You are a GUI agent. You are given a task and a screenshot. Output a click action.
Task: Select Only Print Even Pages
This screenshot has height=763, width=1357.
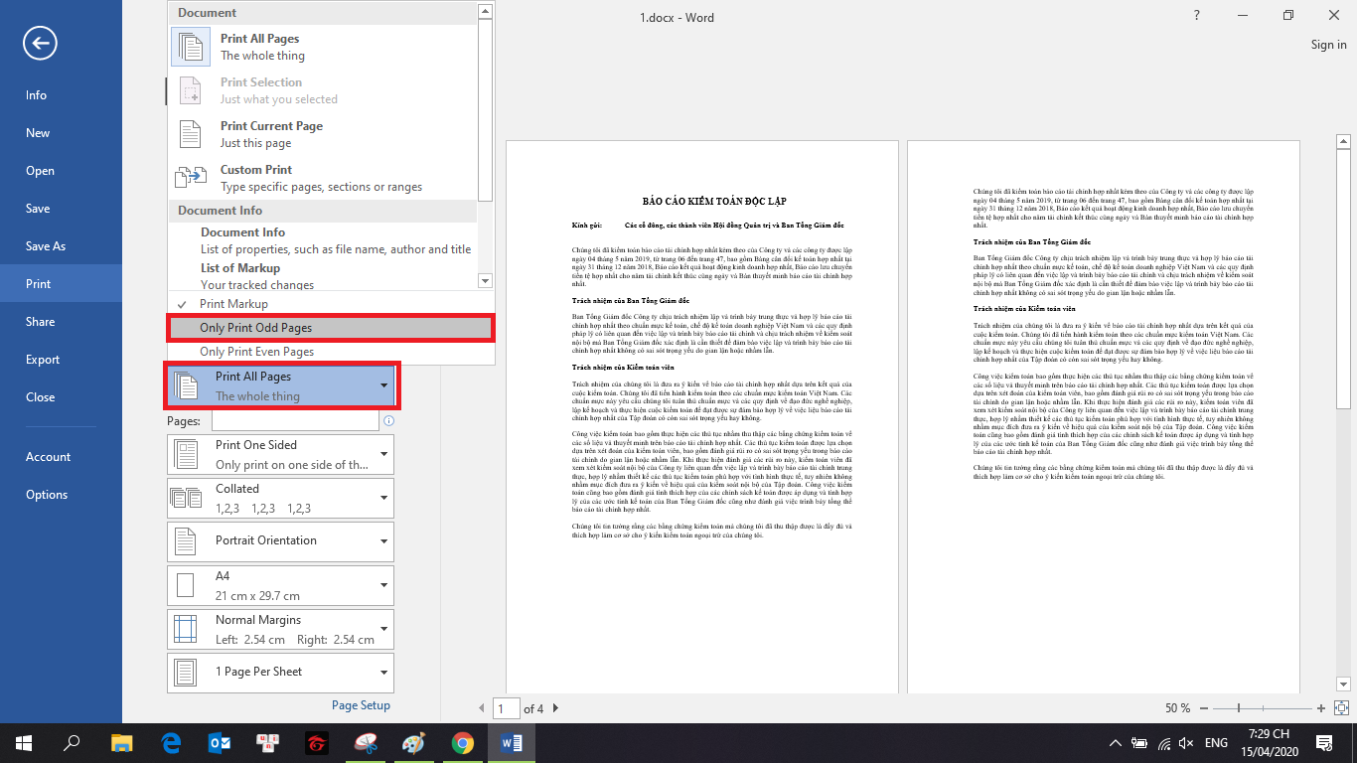click(x=256, y=352)
